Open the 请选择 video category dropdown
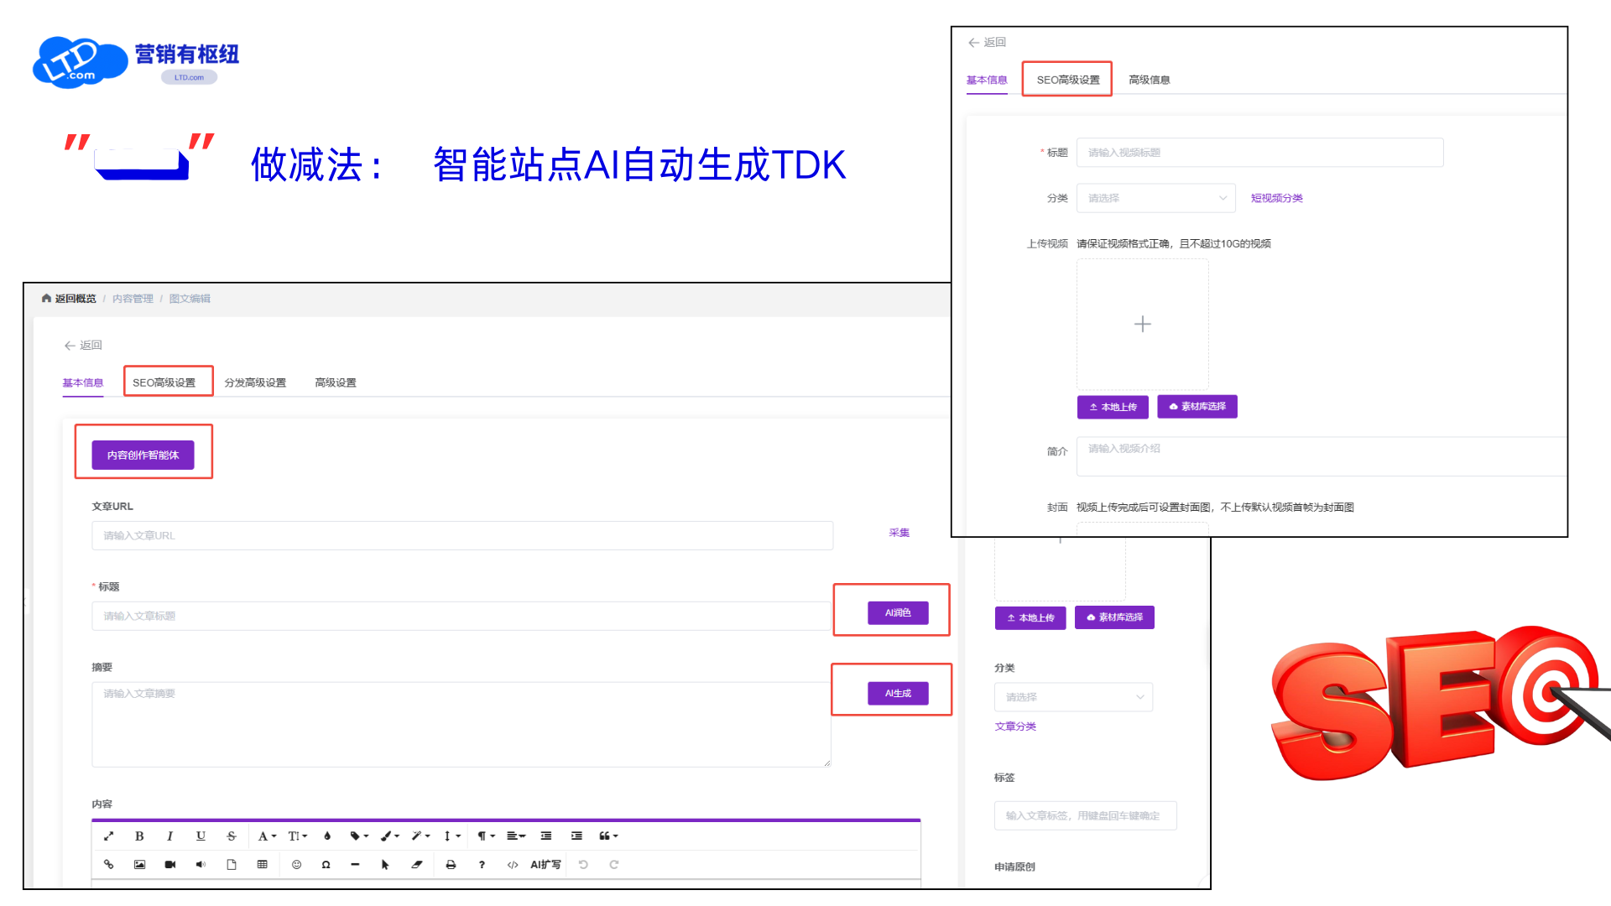 click(1155, 198)
